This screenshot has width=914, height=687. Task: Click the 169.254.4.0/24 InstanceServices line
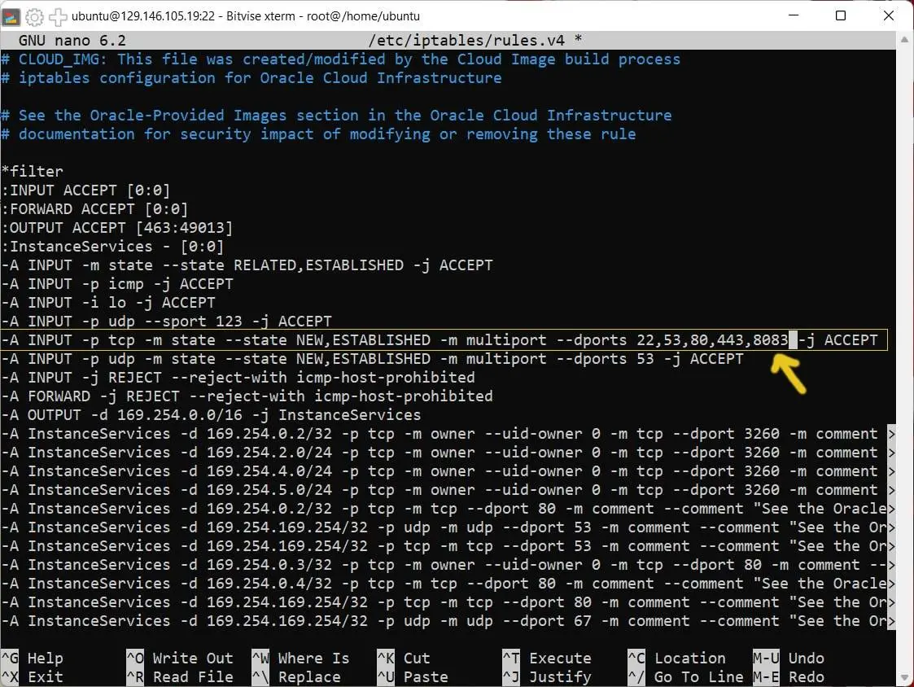tap(448, 470)
